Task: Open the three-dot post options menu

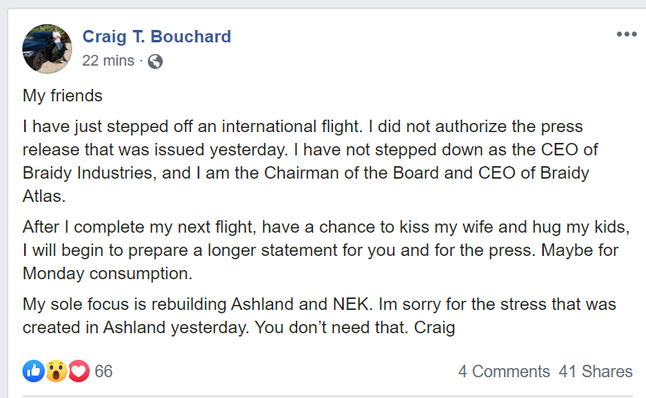Action: [625, 35]
